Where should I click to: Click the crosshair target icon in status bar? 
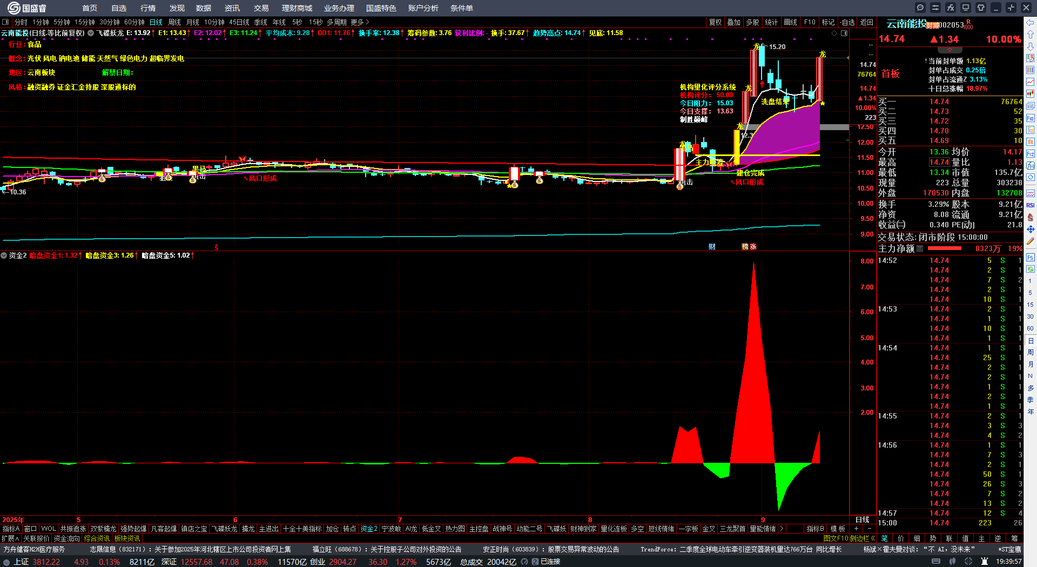[x=968, y=562]
